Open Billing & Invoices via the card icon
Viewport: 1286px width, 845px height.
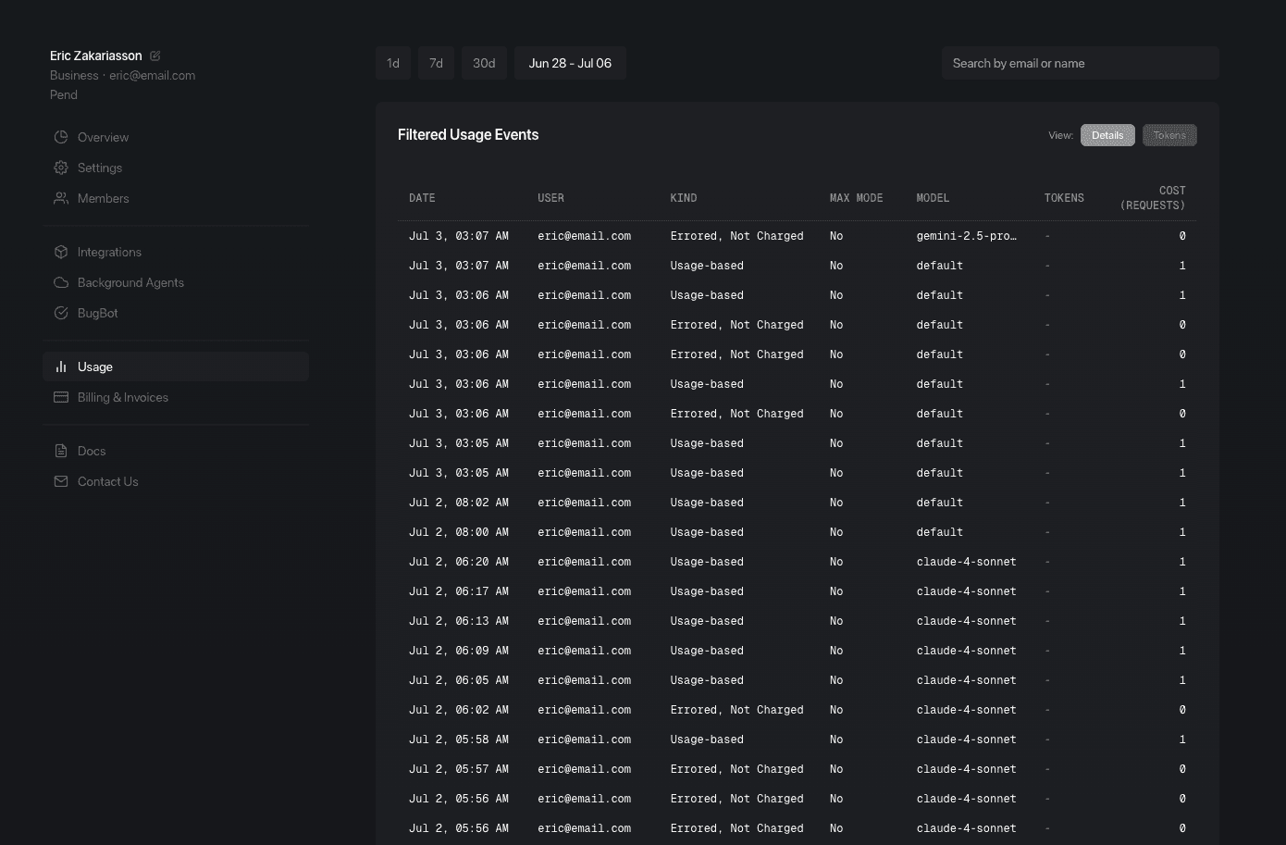(61, 397)
